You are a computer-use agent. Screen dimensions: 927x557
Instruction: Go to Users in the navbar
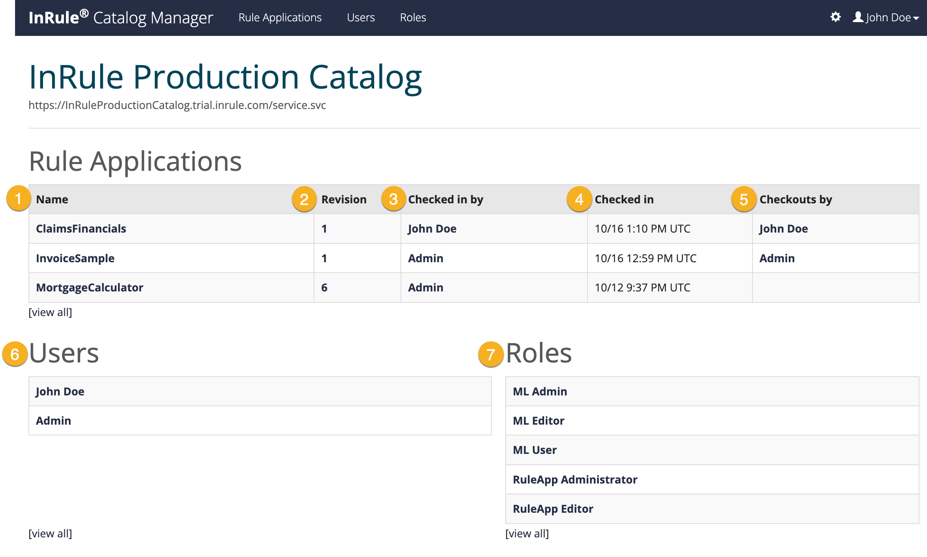[361, 18]
